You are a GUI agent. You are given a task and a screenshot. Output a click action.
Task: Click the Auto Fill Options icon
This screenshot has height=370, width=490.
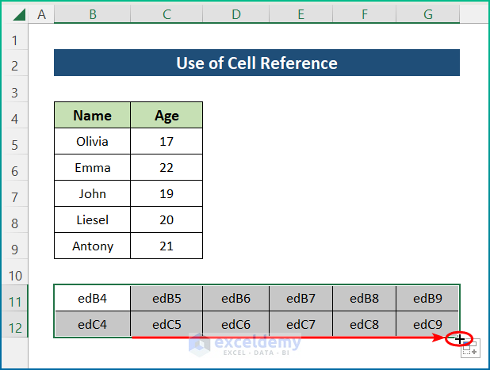coord(470,349)
